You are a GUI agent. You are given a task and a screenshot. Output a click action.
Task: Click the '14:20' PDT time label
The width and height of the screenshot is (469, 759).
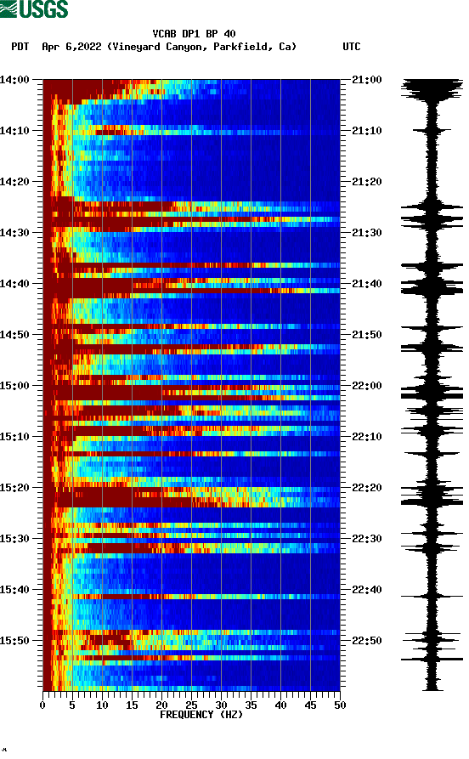point(14,182)
